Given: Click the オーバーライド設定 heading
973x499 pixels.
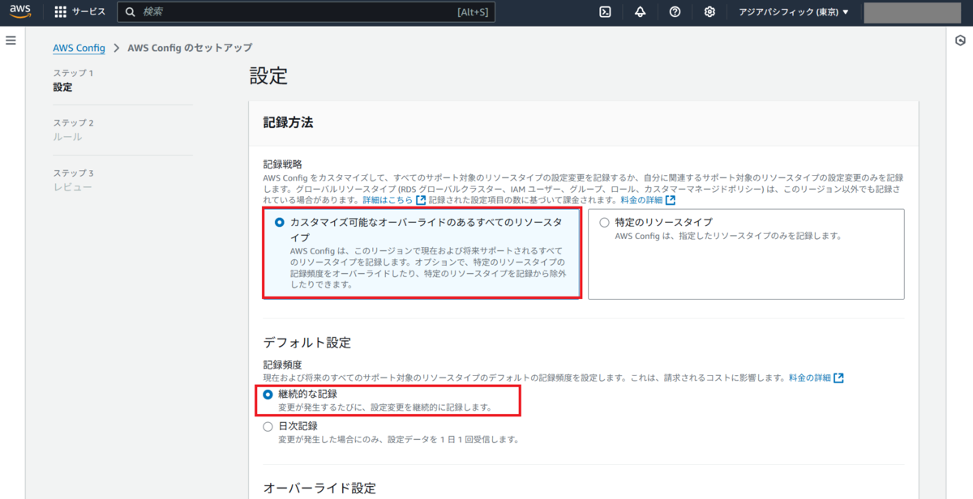Looking at the screenshot, I should tap(320, 488).
